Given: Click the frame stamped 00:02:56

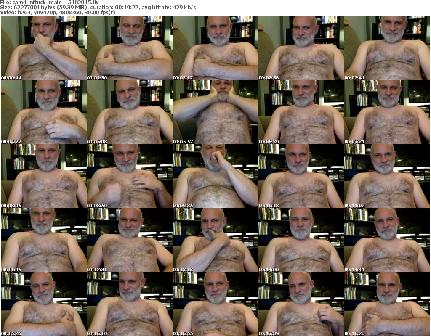Looking at the screenshot, I should [x=301, y=48].
